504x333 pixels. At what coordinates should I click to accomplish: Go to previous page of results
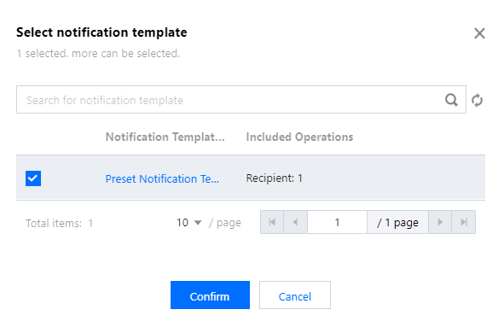pyautogui.click(x=295, y=222)
